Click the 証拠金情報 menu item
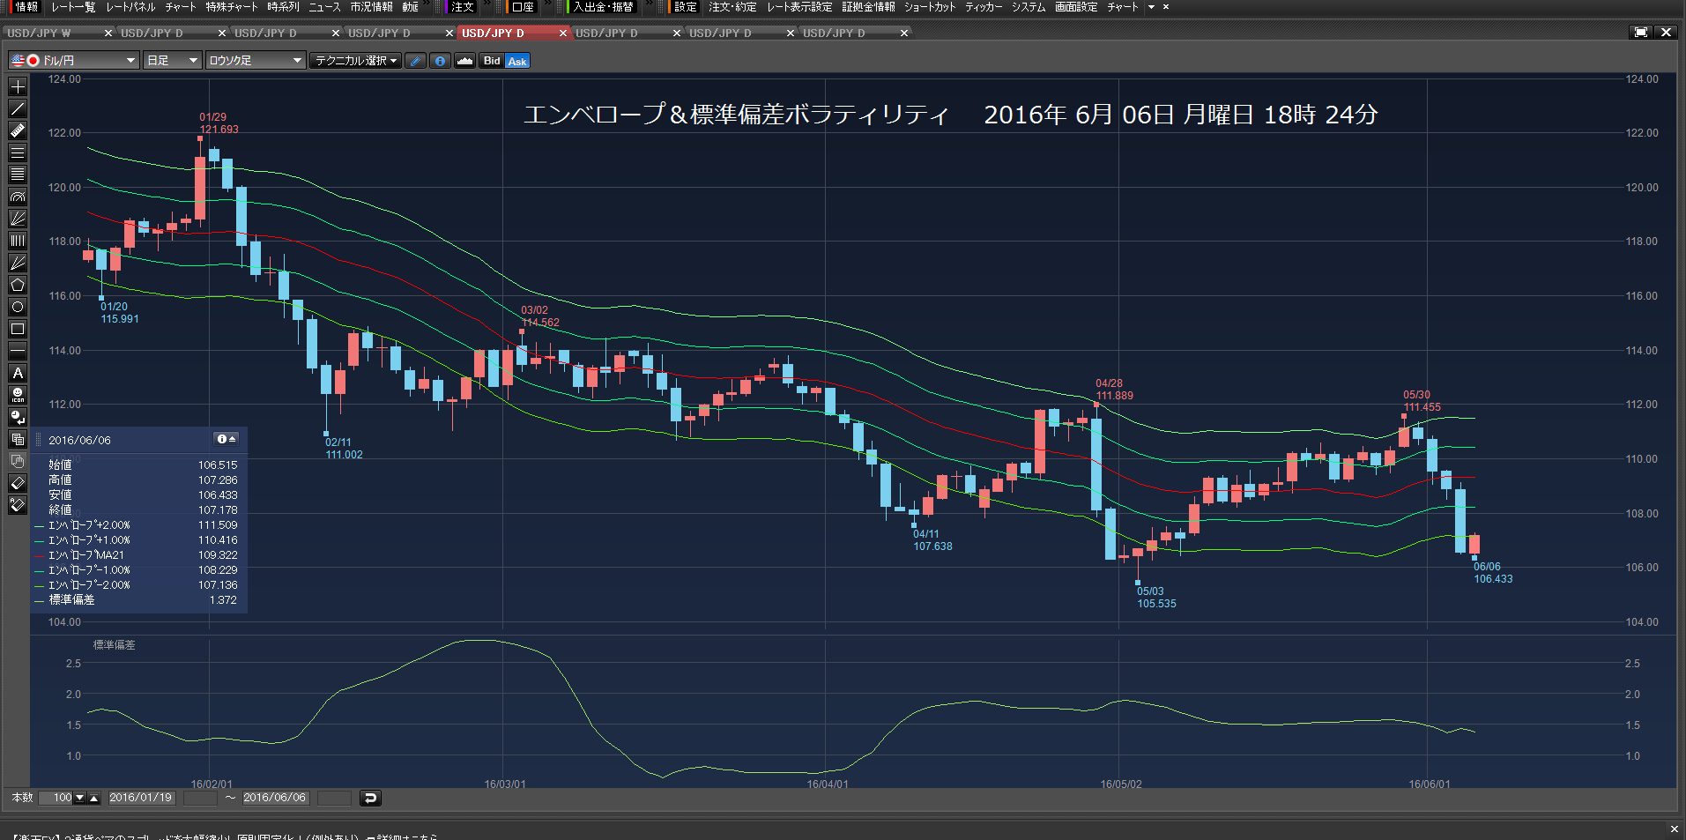The height and width of the screenshot is (840, 1686). point(868,7)
